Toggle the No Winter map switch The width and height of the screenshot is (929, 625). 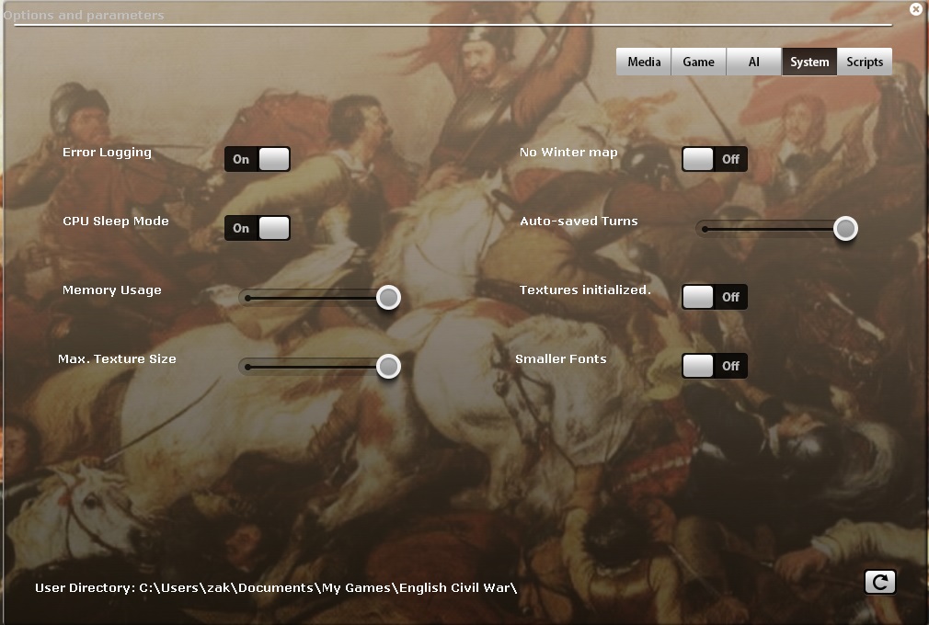click(715, 159)
